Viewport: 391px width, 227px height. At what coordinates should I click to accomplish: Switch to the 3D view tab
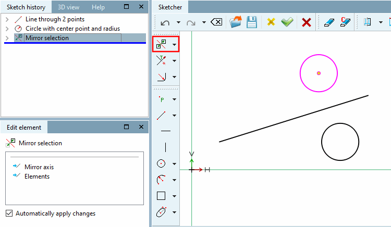click(x=69, y=7)
